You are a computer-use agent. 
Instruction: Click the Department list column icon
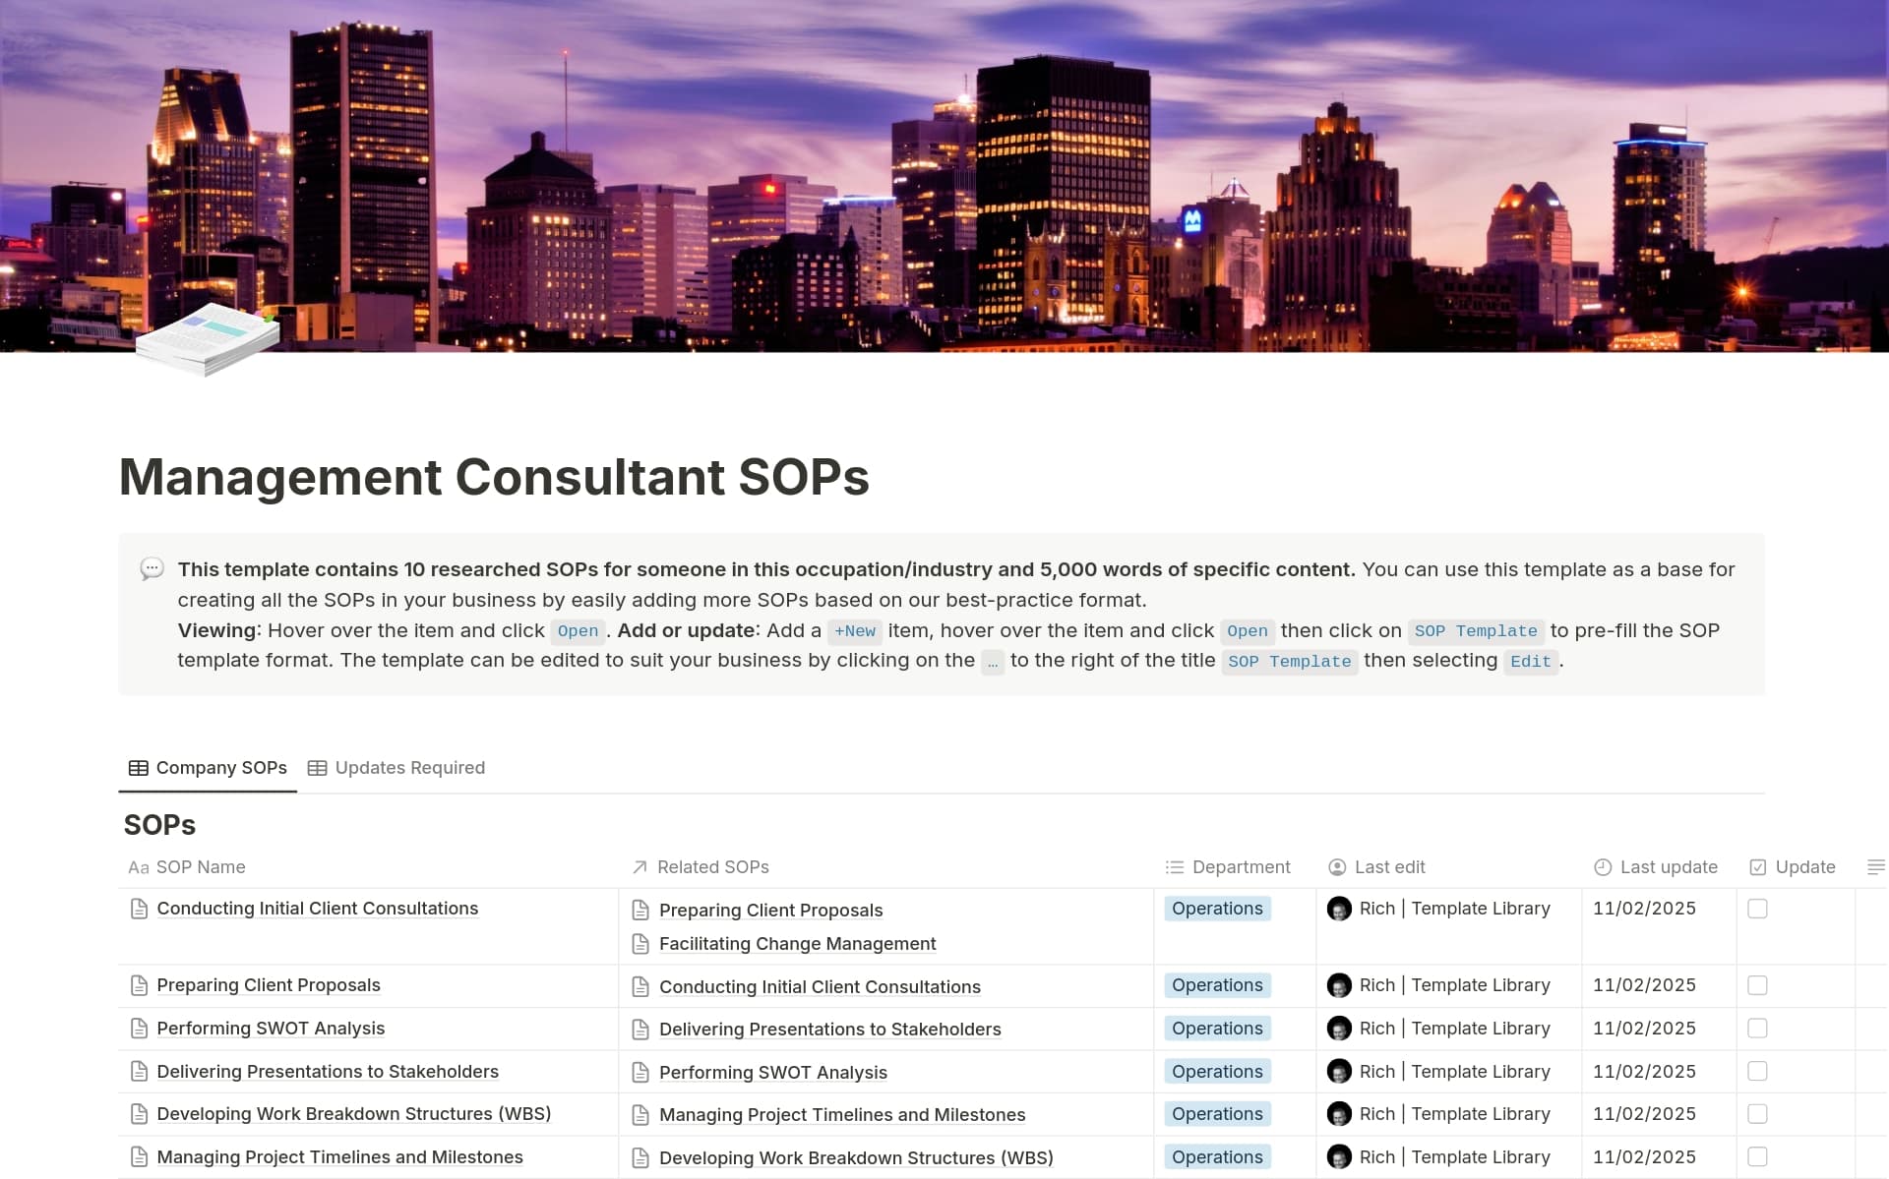1174,867
